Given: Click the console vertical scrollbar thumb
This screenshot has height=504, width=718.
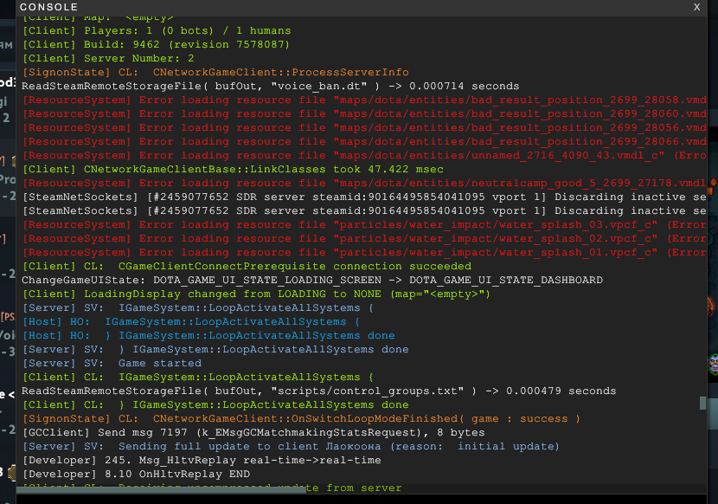Looking at the screenshot, I should pos(702,403).
